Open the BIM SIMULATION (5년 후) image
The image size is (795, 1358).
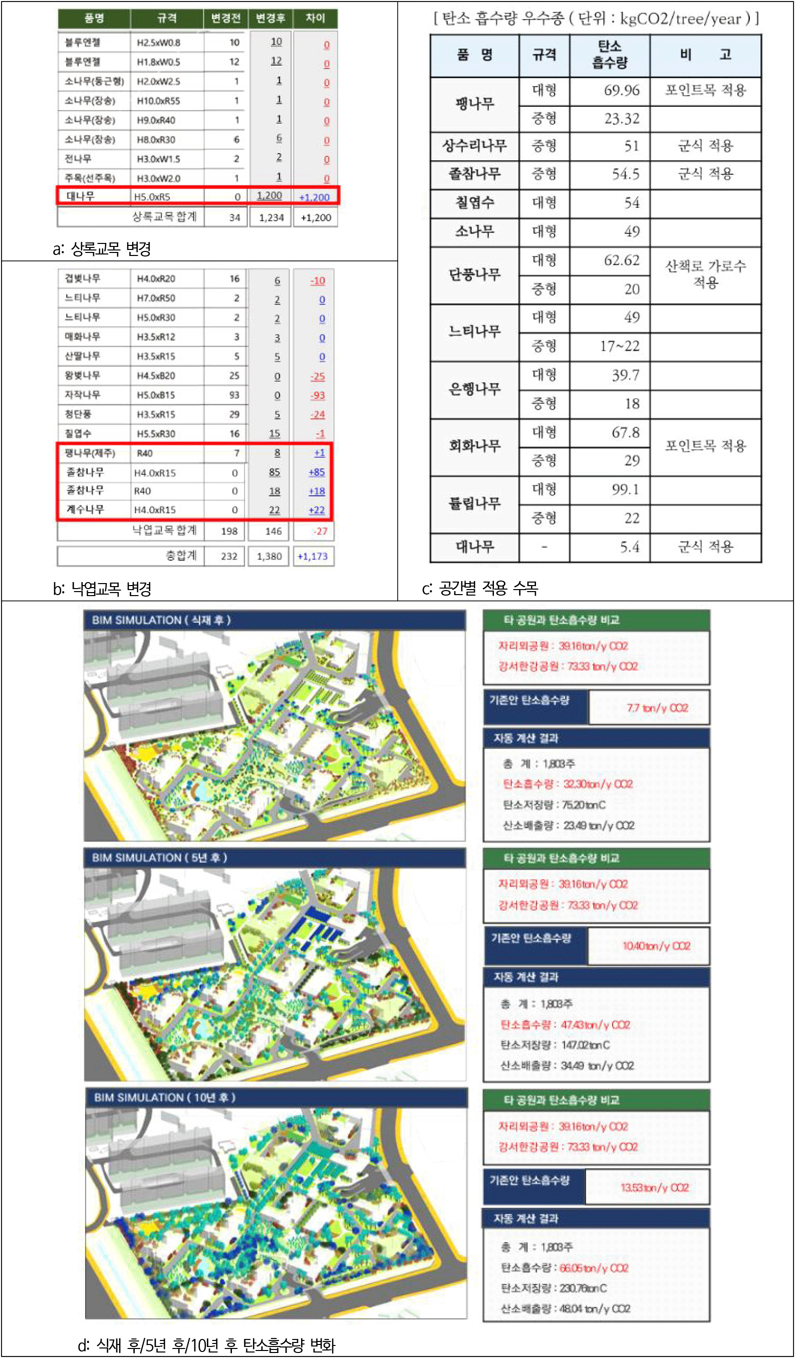(275, 974)
